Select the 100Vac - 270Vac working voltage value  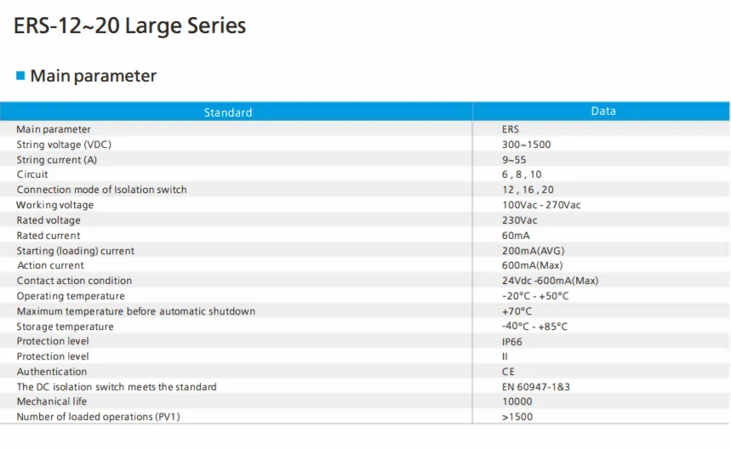(541, 205)
